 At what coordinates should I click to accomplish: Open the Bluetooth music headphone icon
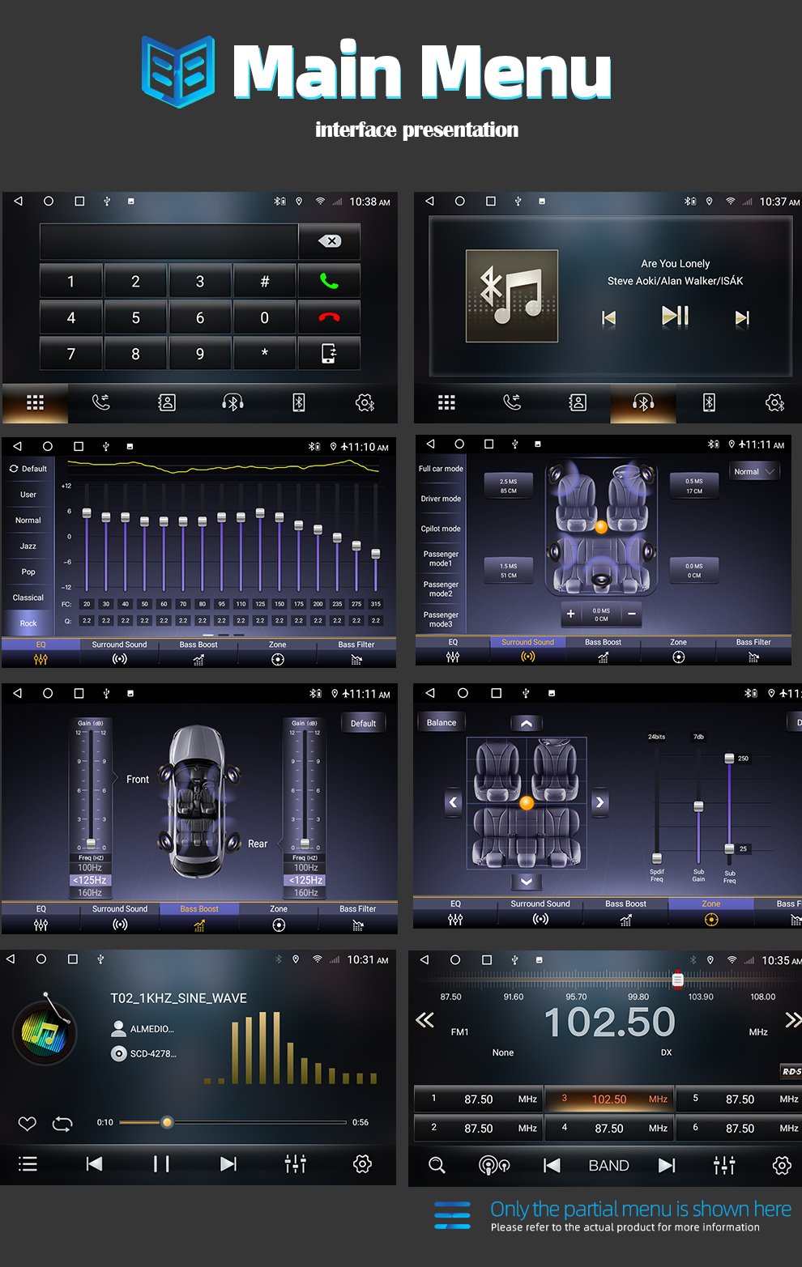(x=232, y=402)
